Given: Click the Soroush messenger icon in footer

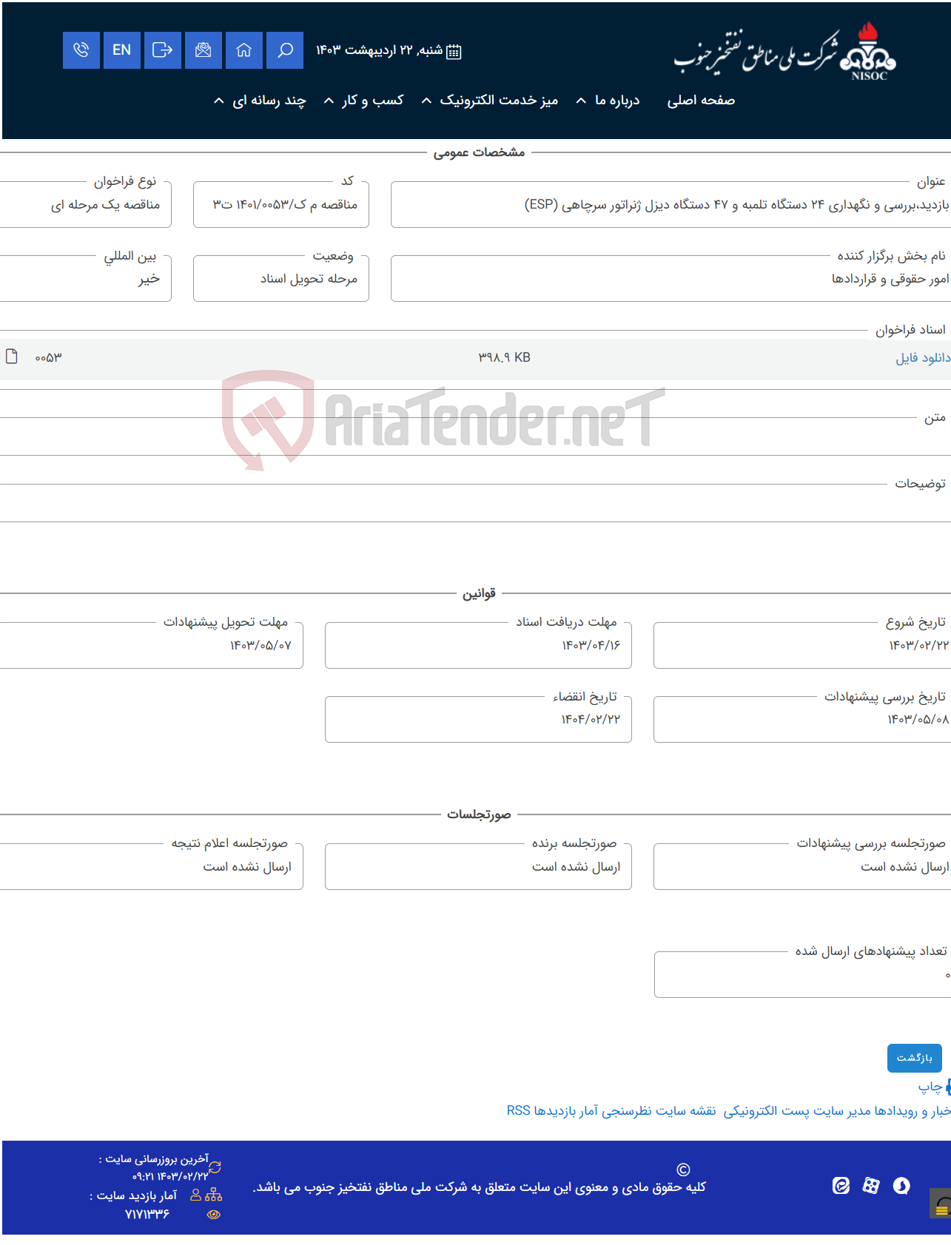Looking at the screenshot, I should (901, 1186).
